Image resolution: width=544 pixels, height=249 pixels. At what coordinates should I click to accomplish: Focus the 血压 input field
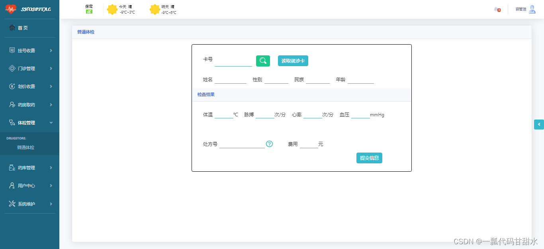click(360, 115)
